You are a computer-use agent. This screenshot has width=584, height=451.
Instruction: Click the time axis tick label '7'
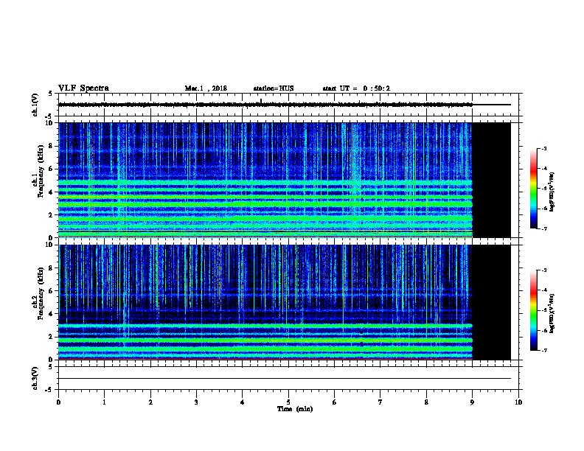(380, 402)
